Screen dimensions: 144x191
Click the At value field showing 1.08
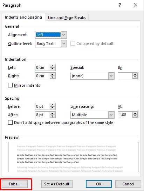point(125,115)
